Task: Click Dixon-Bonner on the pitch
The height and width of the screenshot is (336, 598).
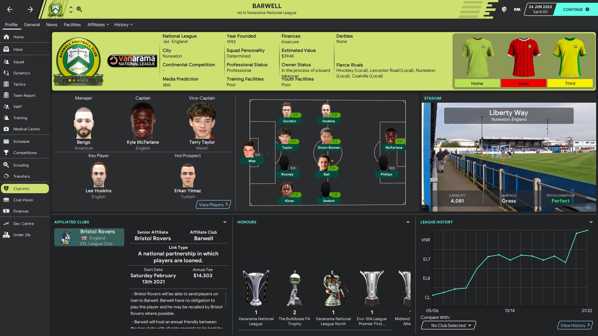Action: coord(329,139)
